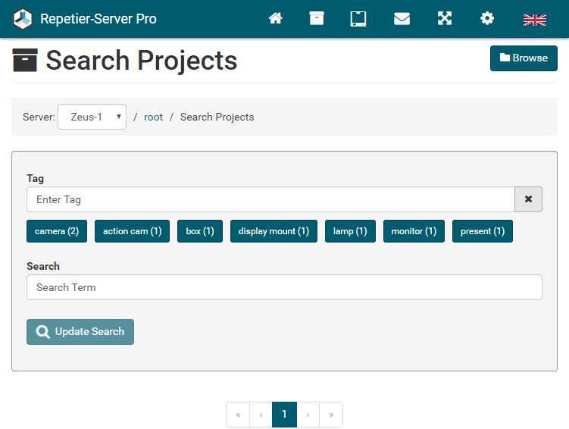Click into the Search Term field
Image resolution: width=569 pixels, height=429 pixels.
click(x=284, y=287)
